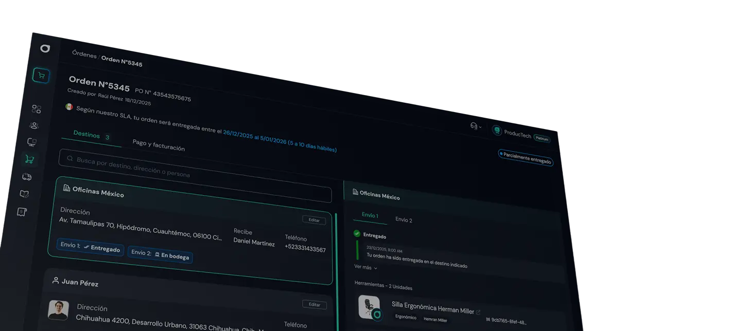
Task: Click the serial number 9cb7165-8fef-48 text
Action: tap(509, 321)
